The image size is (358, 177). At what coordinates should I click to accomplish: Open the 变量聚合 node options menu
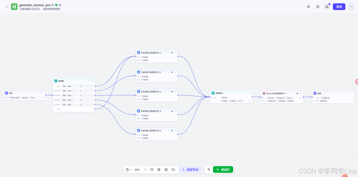[x=250, y=93]
